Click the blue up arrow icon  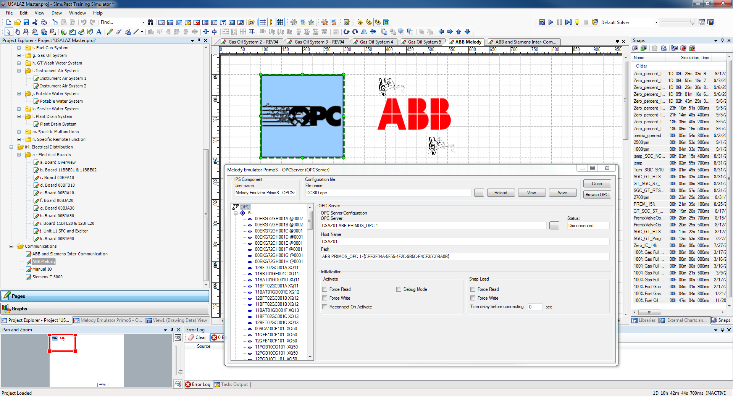click(x=459, y=32)
